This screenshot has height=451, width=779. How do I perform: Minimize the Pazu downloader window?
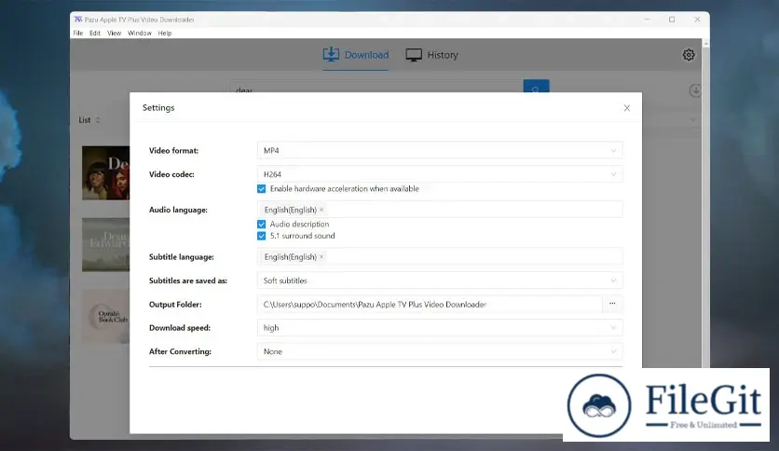pyautogui.click(x=647, y=20)
